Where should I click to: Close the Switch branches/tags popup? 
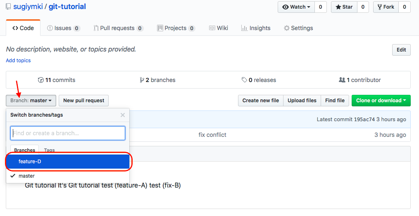122,115
